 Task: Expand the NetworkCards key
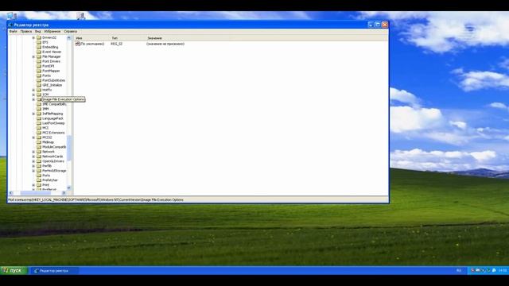click(33, 157)
